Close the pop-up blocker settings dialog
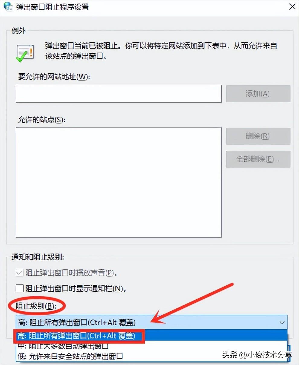299x365 pixels. pyautogui.click(x=292, y=7)
